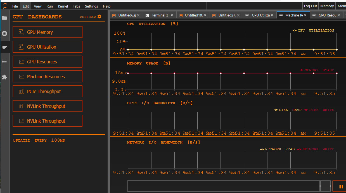Open the GPU Memory dashboard

(48, 32)
